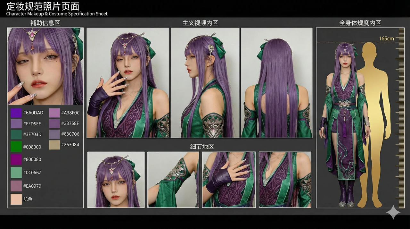The height and width of the screenshot is (229, 410).
Task: Choose the #EA0979 mauve swatch
Action: [x=16, y=186]
